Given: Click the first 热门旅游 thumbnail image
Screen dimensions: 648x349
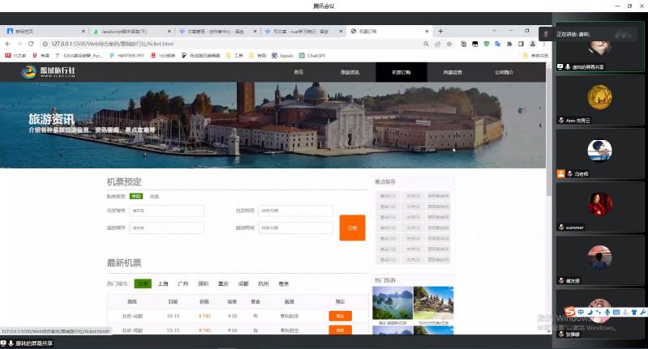Looking at the screenshot, I should click(392, 303).
